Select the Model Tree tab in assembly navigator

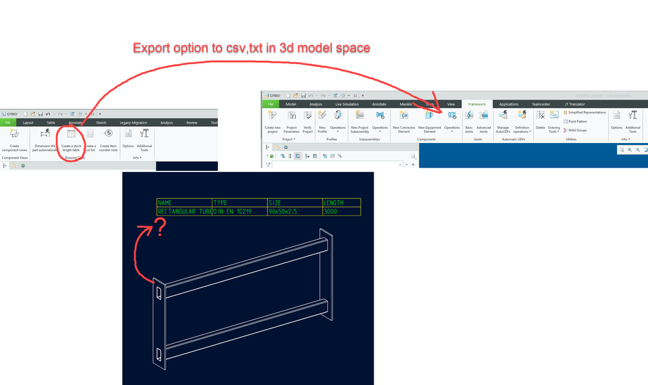267,147
